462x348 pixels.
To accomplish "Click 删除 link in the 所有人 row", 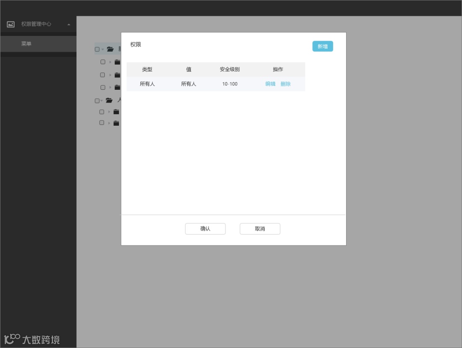I will pos(285,84).
